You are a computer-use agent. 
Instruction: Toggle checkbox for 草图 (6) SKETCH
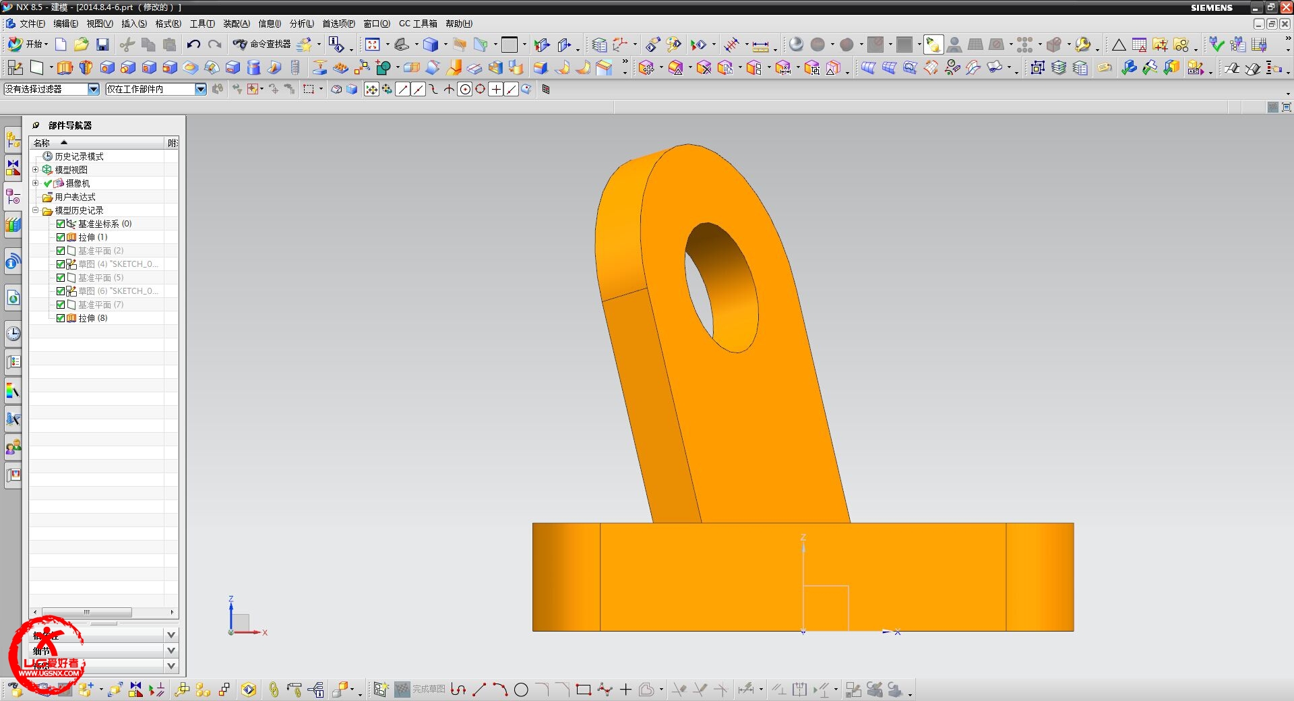tap(61, 291)
